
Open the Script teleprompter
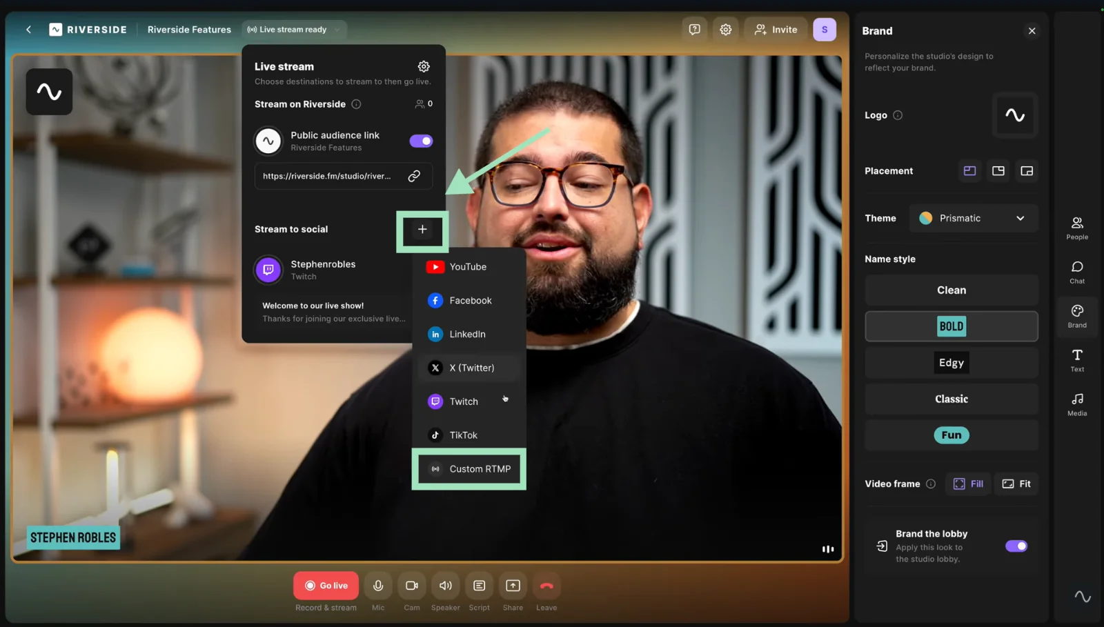[x=479, y=586]
